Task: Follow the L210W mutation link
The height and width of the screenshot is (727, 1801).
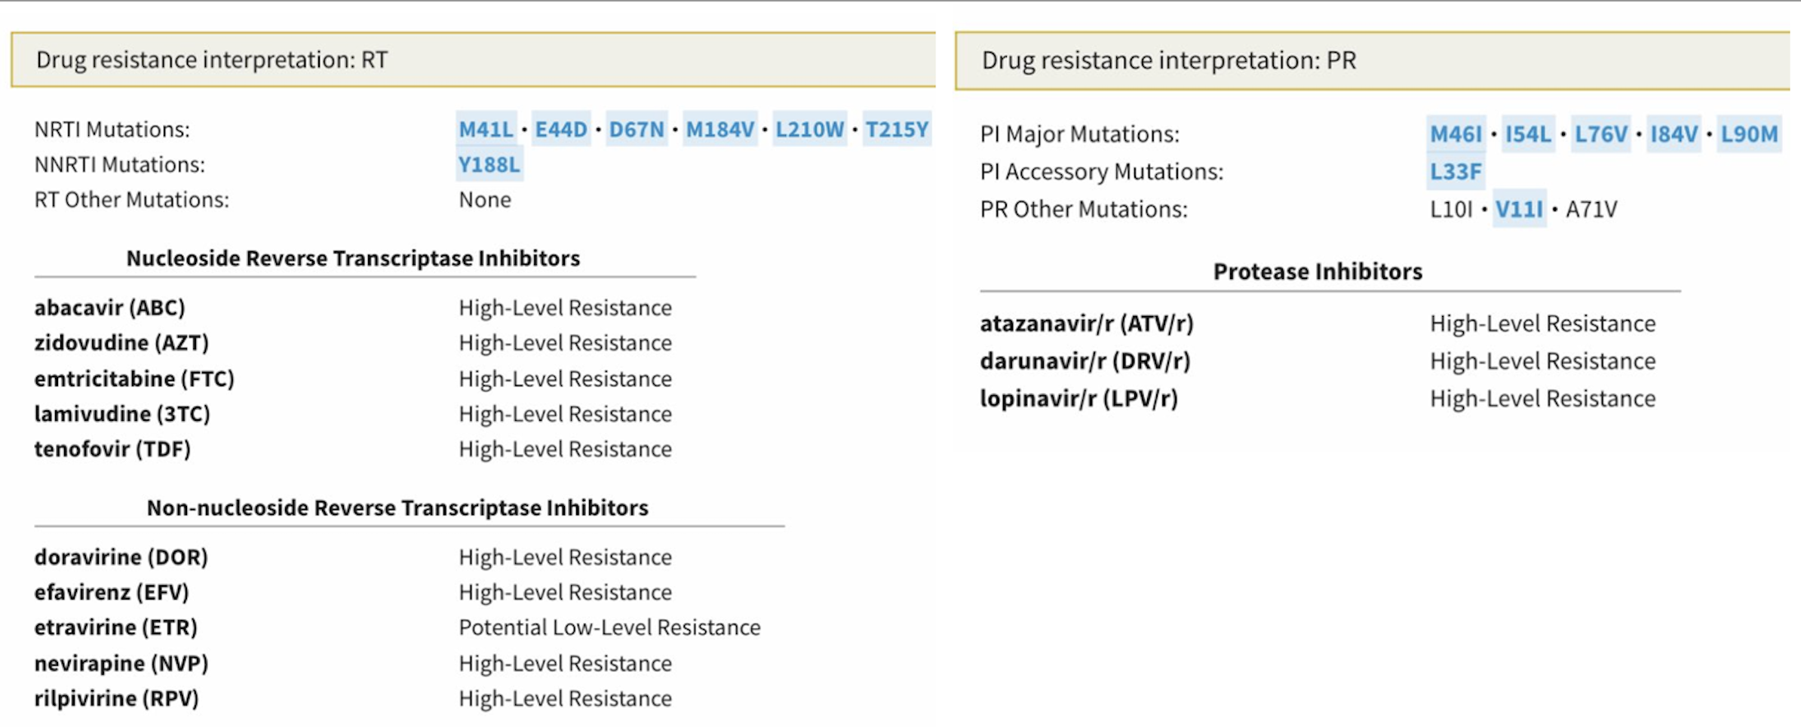Action: click(809, 130)
